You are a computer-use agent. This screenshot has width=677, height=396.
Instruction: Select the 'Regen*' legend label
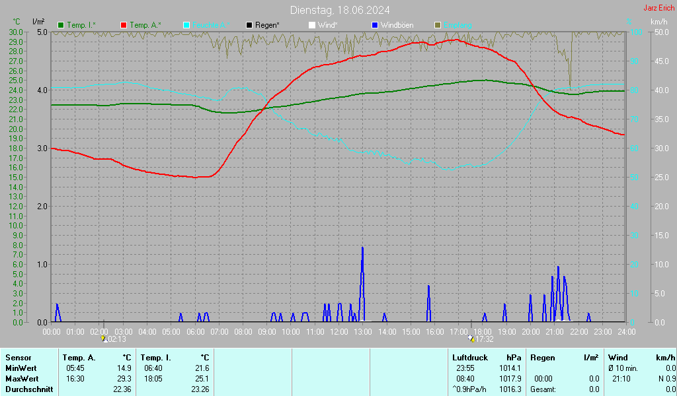point(267,26)
